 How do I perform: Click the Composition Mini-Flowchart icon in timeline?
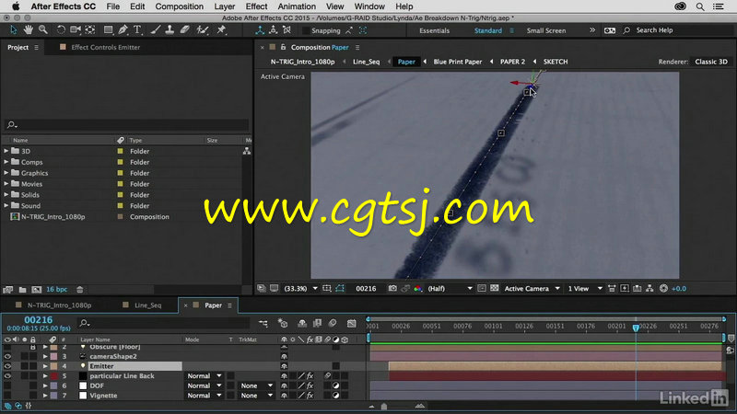click(263, 324)
